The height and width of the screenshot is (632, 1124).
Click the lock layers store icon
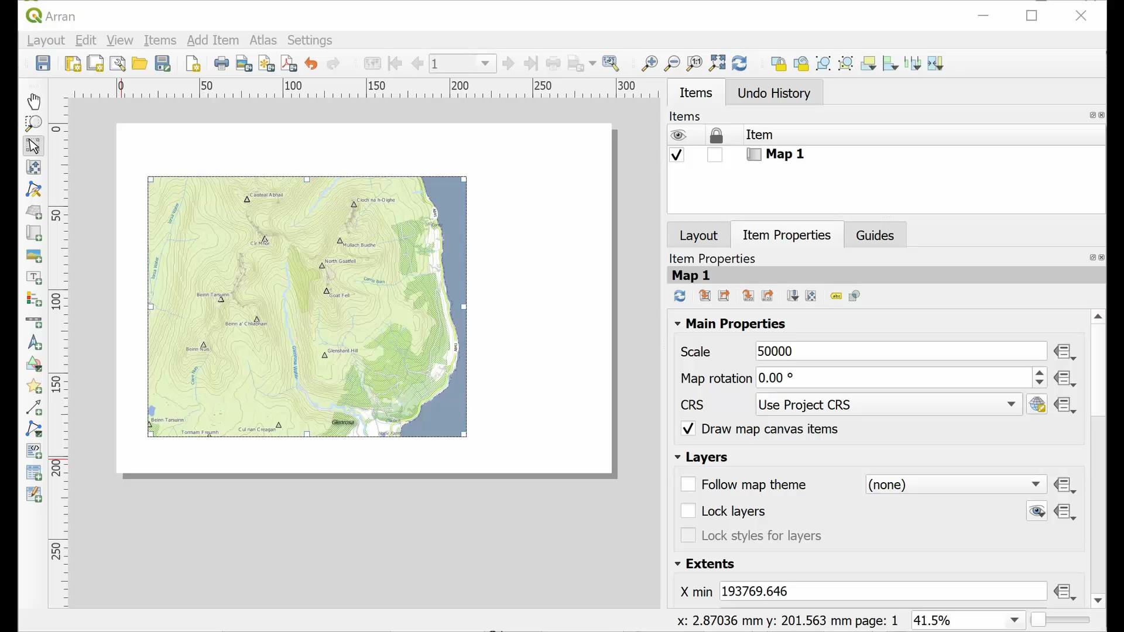1065,511
